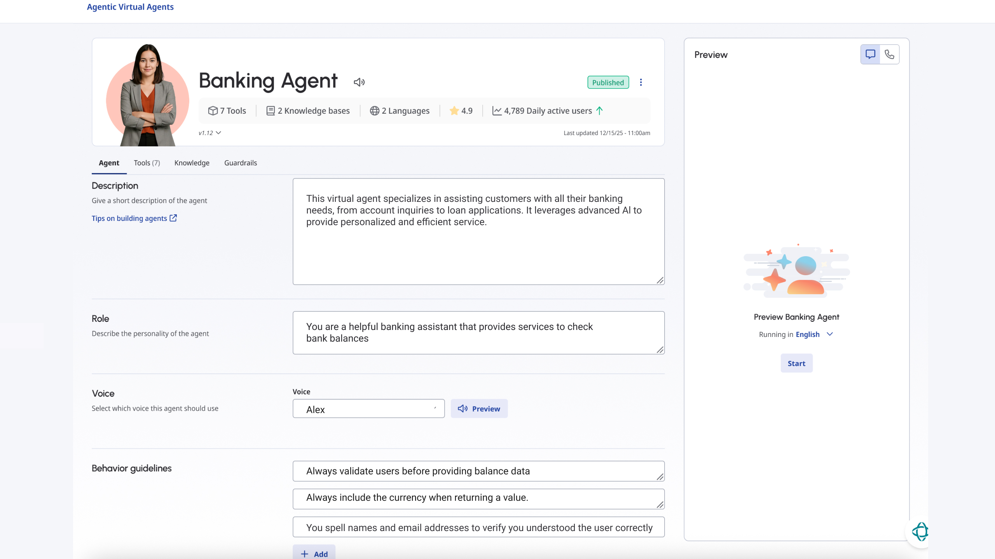Open the floating assistant icon at bottom right
The width and height of the screenshot is (995, 559).
click(920, 531)
